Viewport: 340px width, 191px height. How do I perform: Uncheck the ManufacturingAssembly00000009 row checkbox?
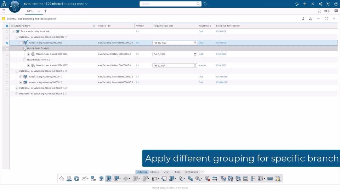7,43
